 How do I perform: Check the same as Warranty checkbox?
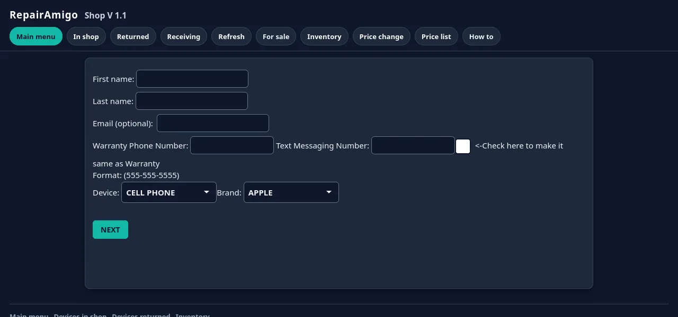[463, 146]
